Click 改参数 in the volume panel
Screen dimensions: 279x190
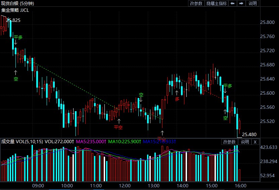[229, 142]
